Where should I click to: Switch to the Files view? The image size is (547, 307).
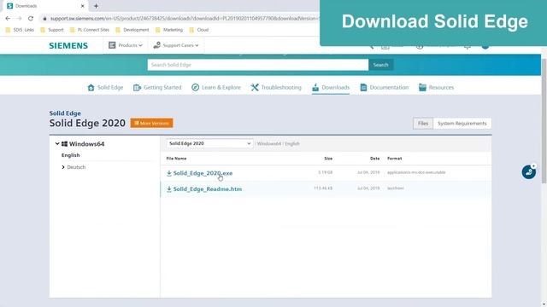point(423,123)
